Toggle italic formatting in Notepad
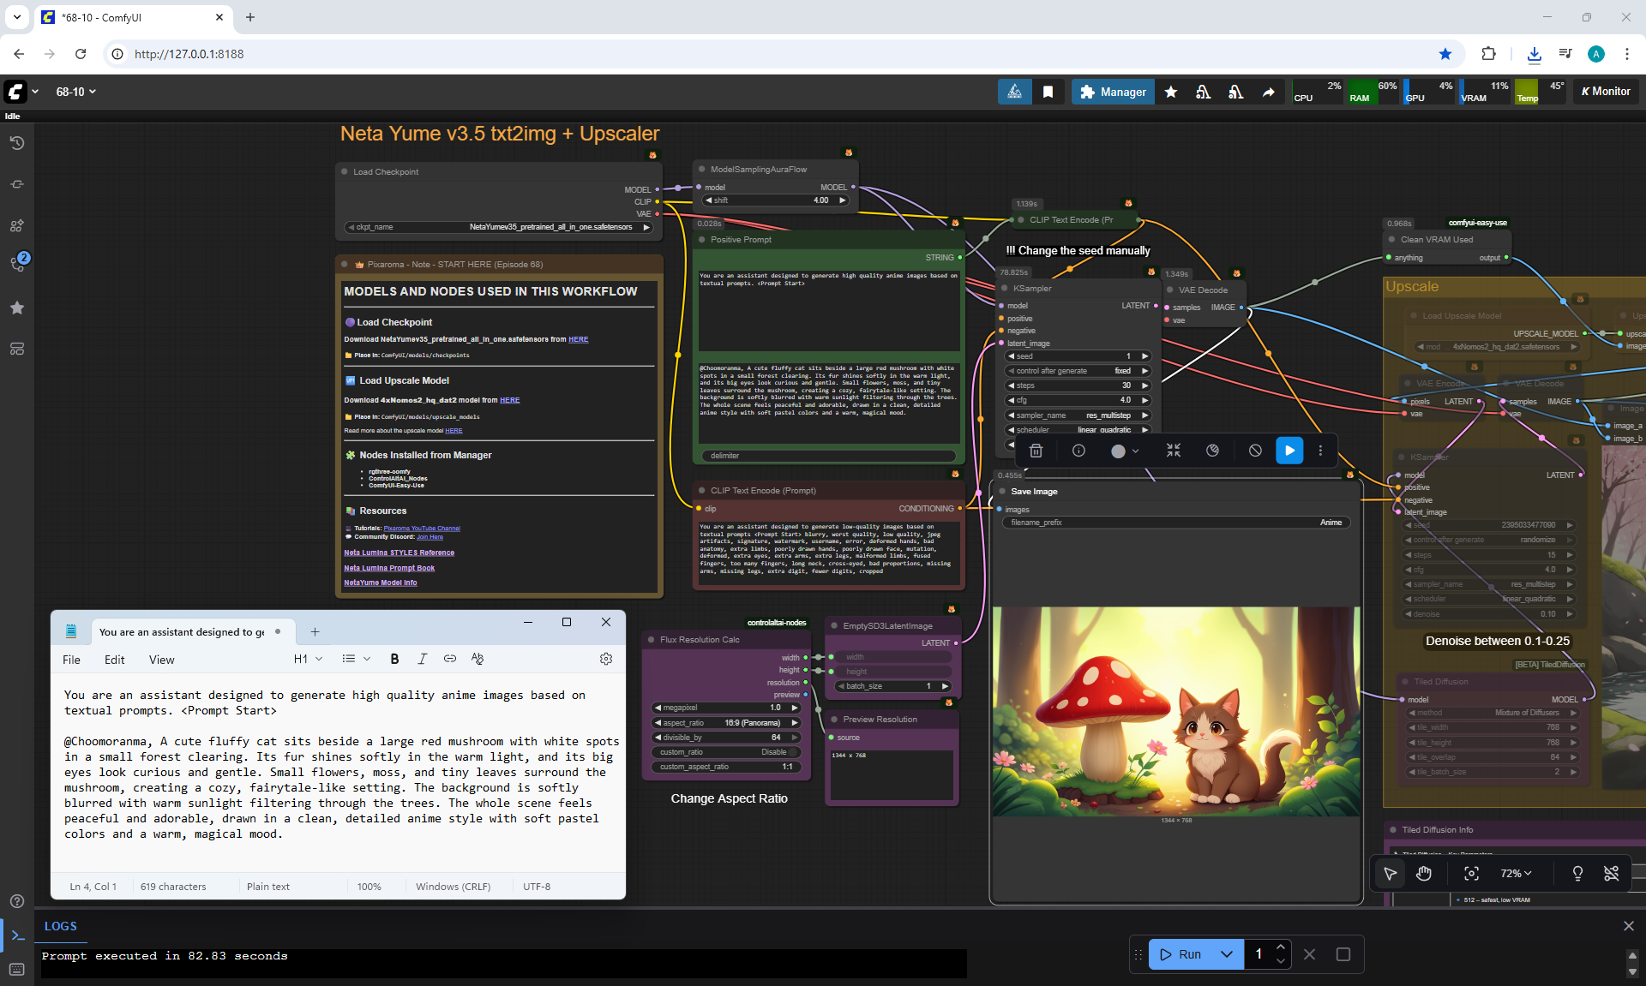The image size is (1646, 986). 422,659
